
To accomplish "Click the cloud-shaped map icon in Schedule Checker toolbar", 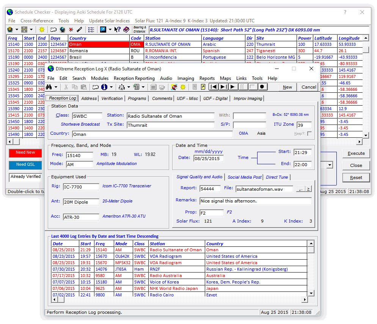I will pyautogui.click(x=53, y=30).
